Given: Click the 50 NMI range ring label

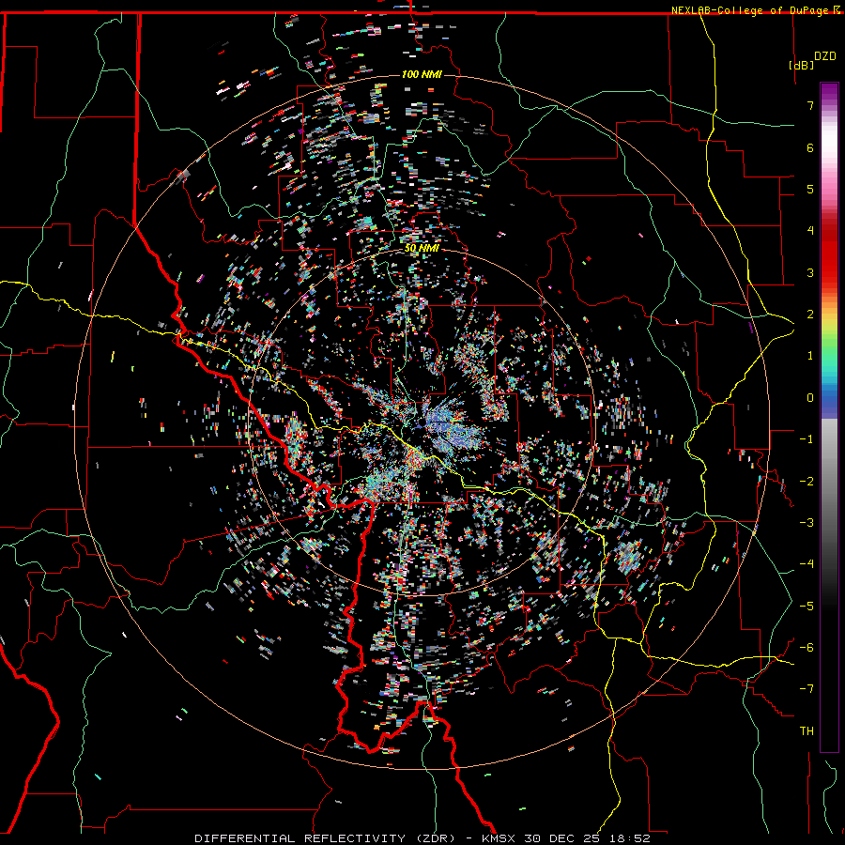Looking at the screenshot, I should pyautogui.click(x=422, y=249).
